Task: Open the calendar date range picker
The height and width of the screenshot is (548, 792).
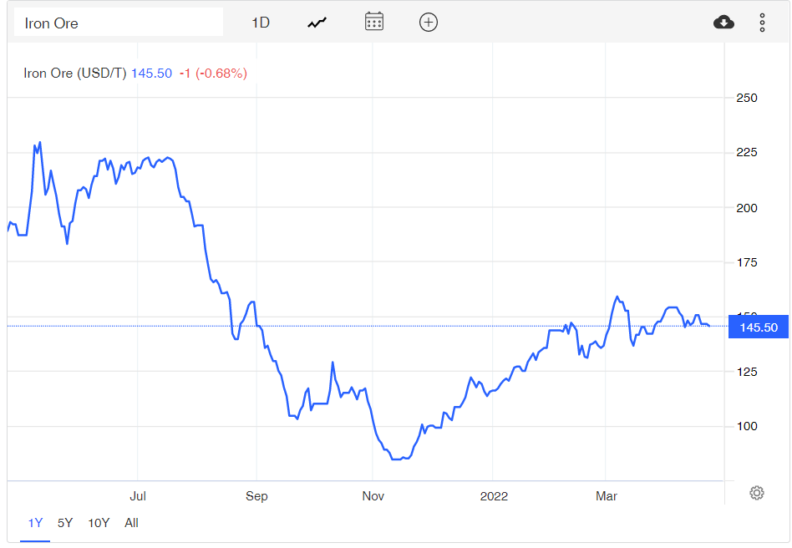Action: pos(373,22)
